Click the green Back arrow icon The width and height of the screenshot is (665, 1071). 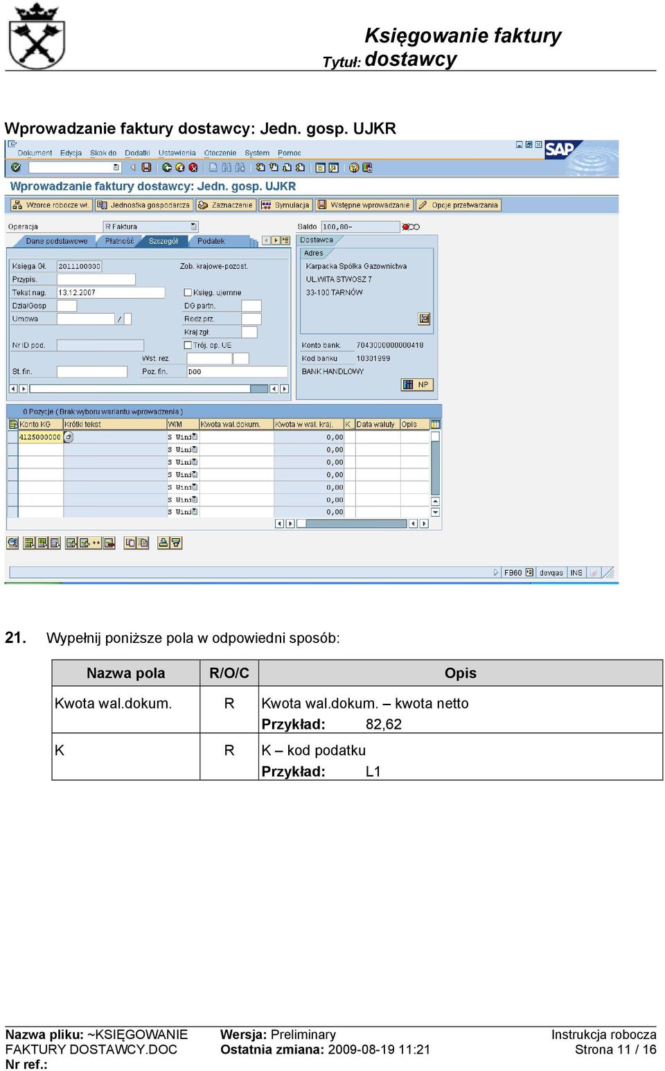167,168
